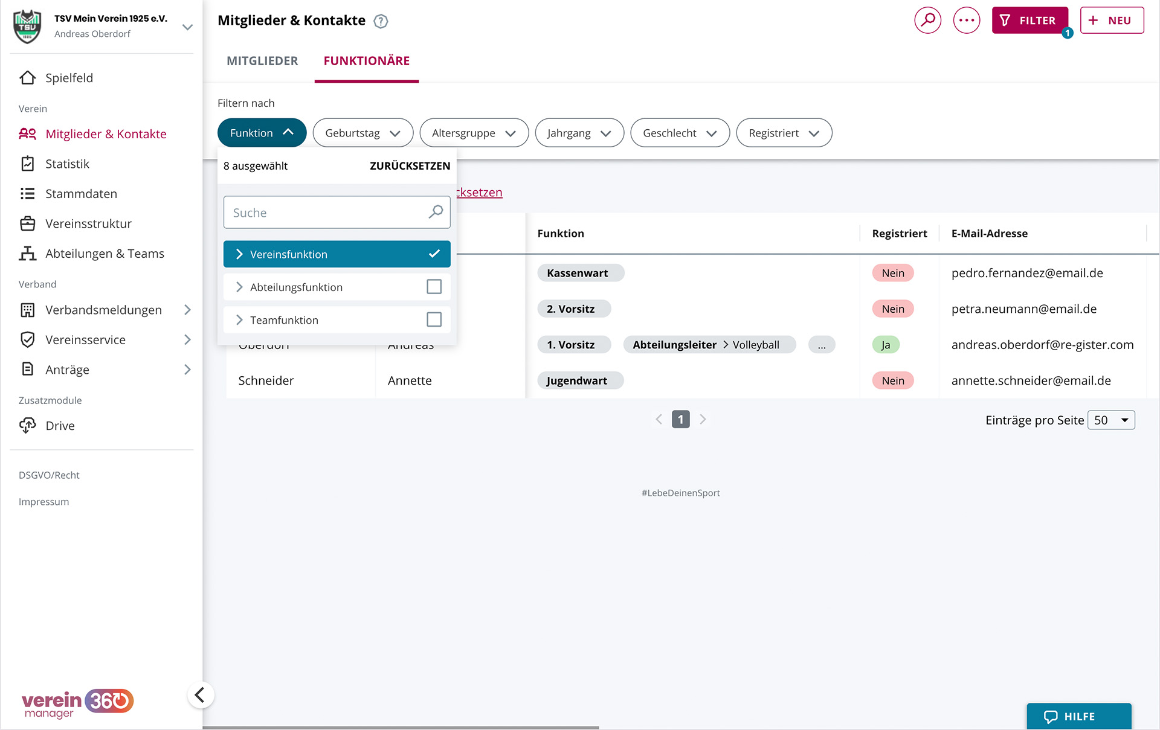Open Spielfeld home icon in sidebar

[28, 78]
